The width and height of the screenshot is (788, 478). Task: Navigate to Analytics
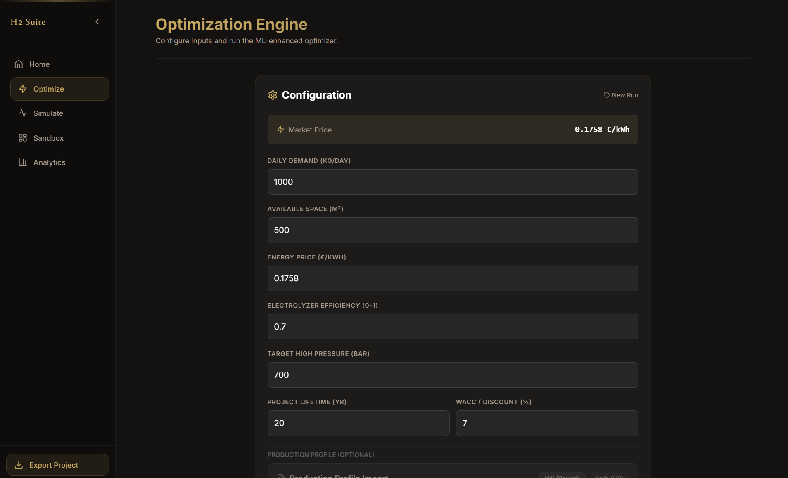coord(59,162)
